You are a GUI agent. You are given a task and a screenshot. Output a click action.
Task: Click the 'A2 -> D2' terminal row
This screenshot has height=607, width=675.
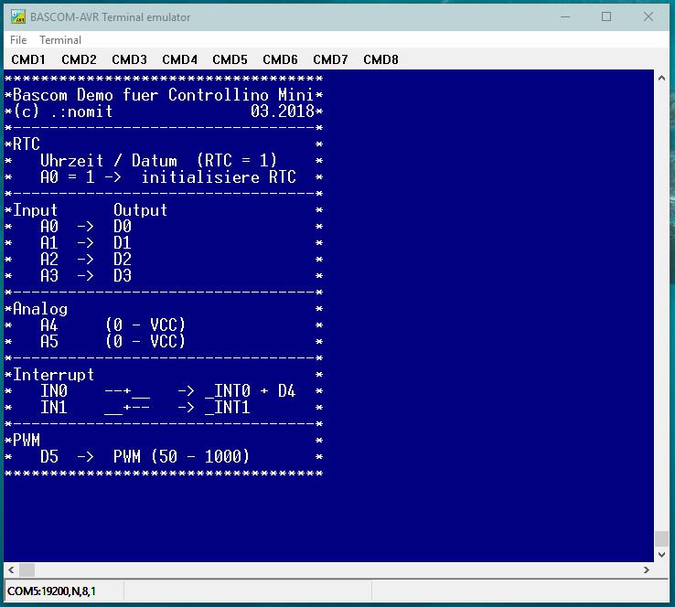click(x=86, y=259)
